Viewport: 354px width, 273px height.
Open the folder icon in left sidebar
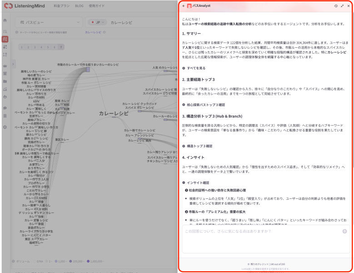[5, 81]
